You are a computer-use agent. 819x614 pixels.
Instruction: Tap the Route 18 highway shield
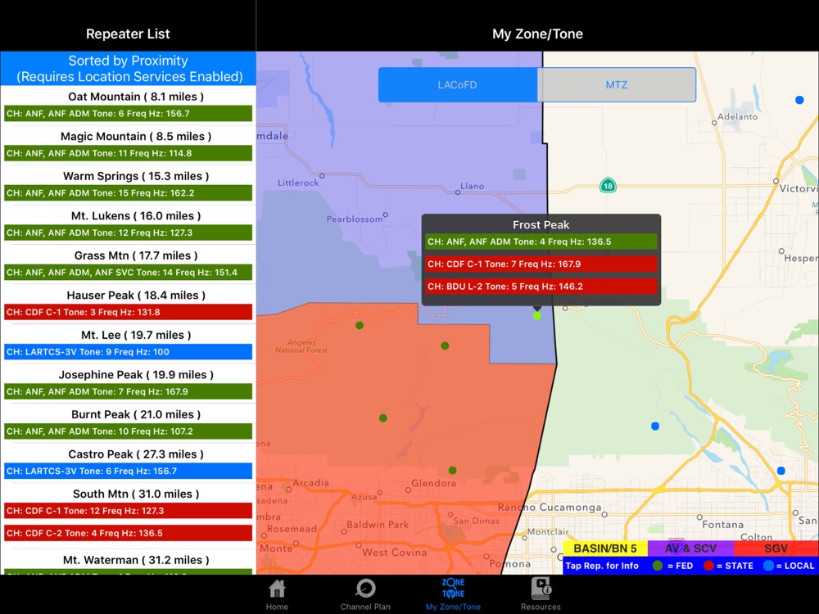click(x=607, y=186)
